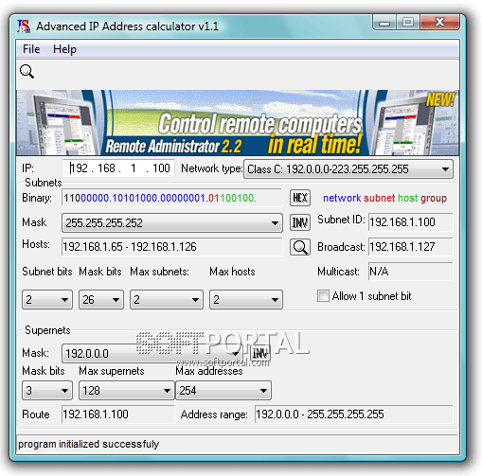The width and height of the screenshot is (482, 476).
Task: Open the Network type dropdown
Action: point(348,169)
